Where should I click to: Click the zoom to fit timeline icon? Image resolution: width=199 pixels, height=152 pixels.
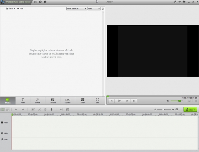point(177,109)
